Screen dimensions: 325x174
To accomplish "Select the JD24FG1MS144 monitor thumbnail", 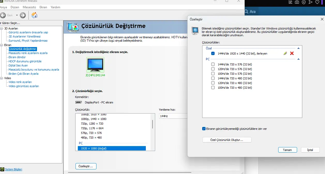I will tap(95, 65).
